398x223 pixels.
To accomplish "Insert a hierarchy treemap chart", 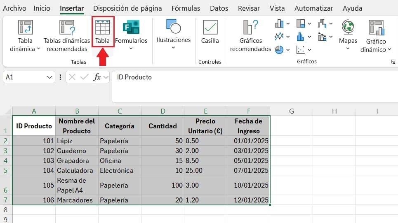I will pyautogui.click(x=301, y=23).
